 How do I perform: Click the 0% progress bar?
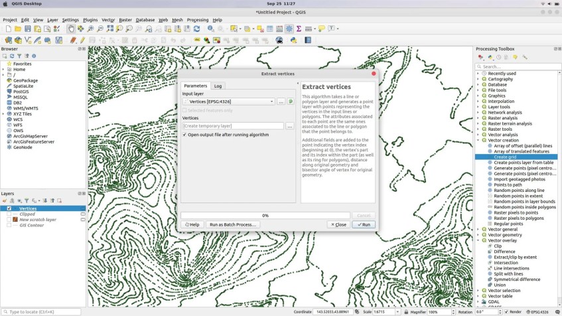tap(265, 216)
